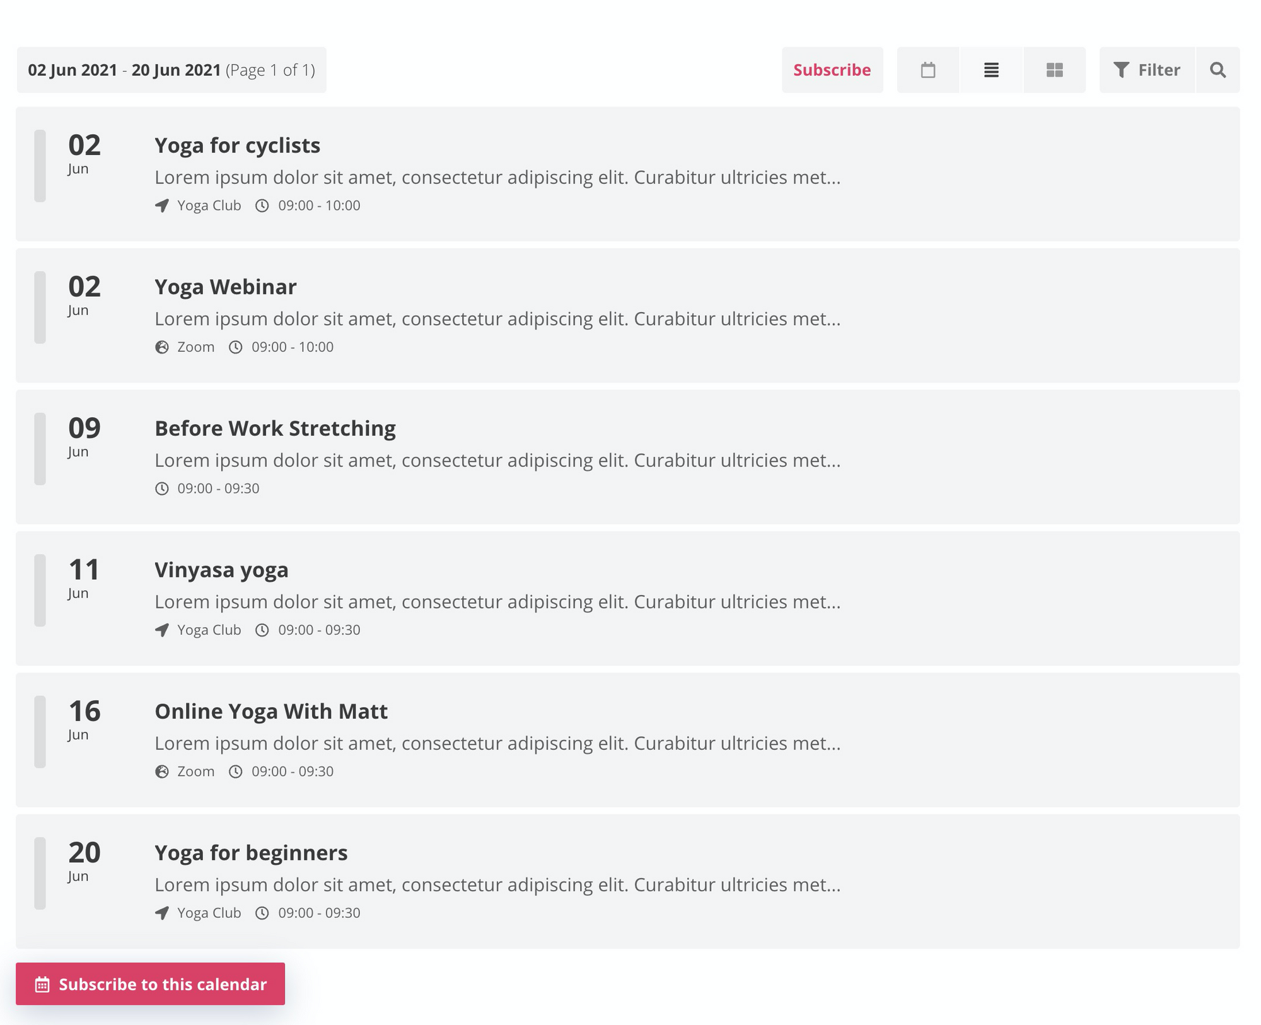The height and width of the screenshot is (1025, 1261).
Task: Switch to list view icon
Action: pos(990,69)
